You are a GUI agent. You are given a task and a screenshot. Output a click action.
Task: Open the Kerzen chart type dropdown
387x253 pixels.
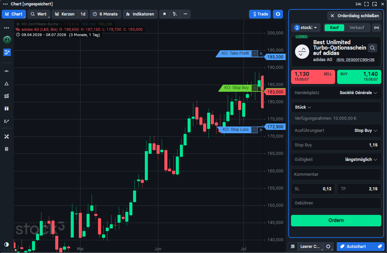pyautogui.click(x=64, y=14)
